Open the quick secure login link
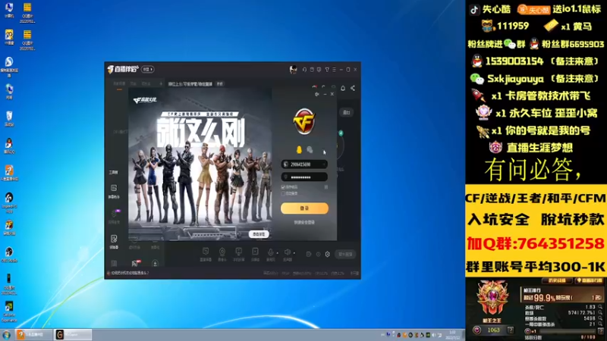 click(x=304, y=222)
